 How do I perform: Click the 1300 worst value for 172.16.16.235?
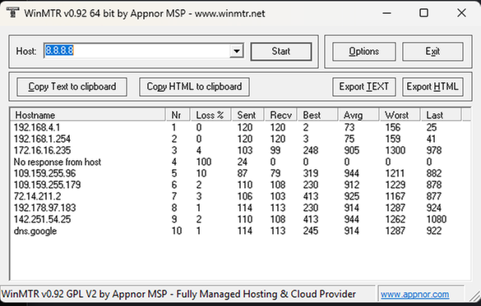[x=395, y=151]
